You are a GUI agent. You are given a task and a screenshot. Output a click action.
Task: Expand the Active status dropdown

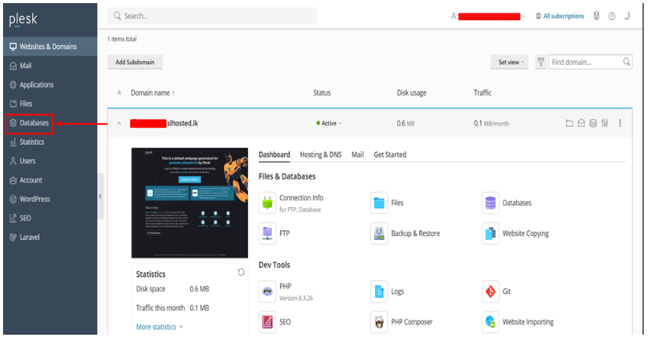click(329, 123)
